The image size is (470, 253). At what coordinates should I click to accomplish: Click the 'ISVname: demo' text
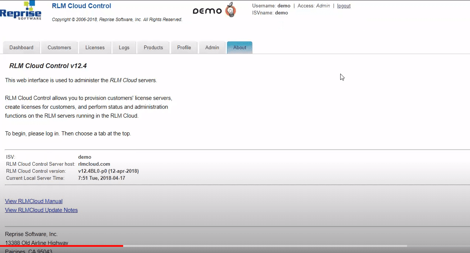(x=270, y=13)
